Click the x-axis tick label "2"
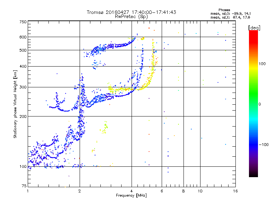 click(x=80, y=191)
